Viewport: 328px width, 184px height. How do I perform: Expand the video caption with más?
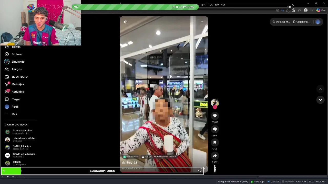tap(202, 169)
